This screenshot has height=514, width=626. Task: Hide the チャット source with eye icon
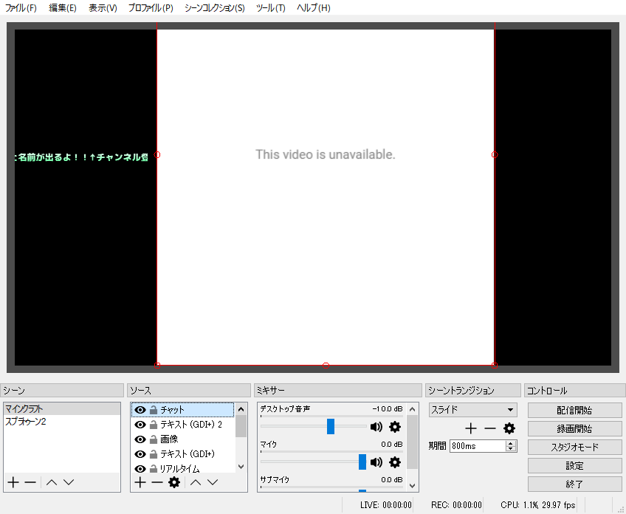[140, 410]
